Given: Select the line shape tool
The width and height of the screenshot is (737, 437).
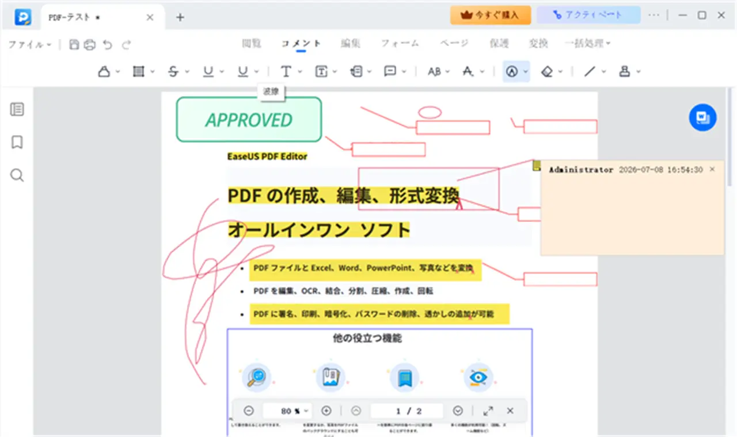Looking at the screenshot, I should pyautogui.click(x=590, y=71).
